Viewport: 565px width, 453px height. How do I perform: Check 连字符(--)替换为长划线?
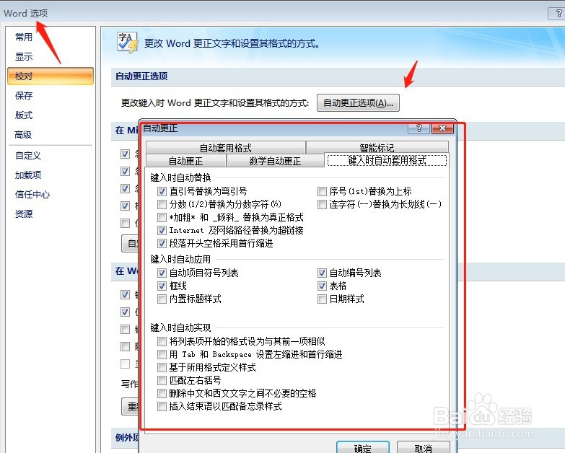322,205
